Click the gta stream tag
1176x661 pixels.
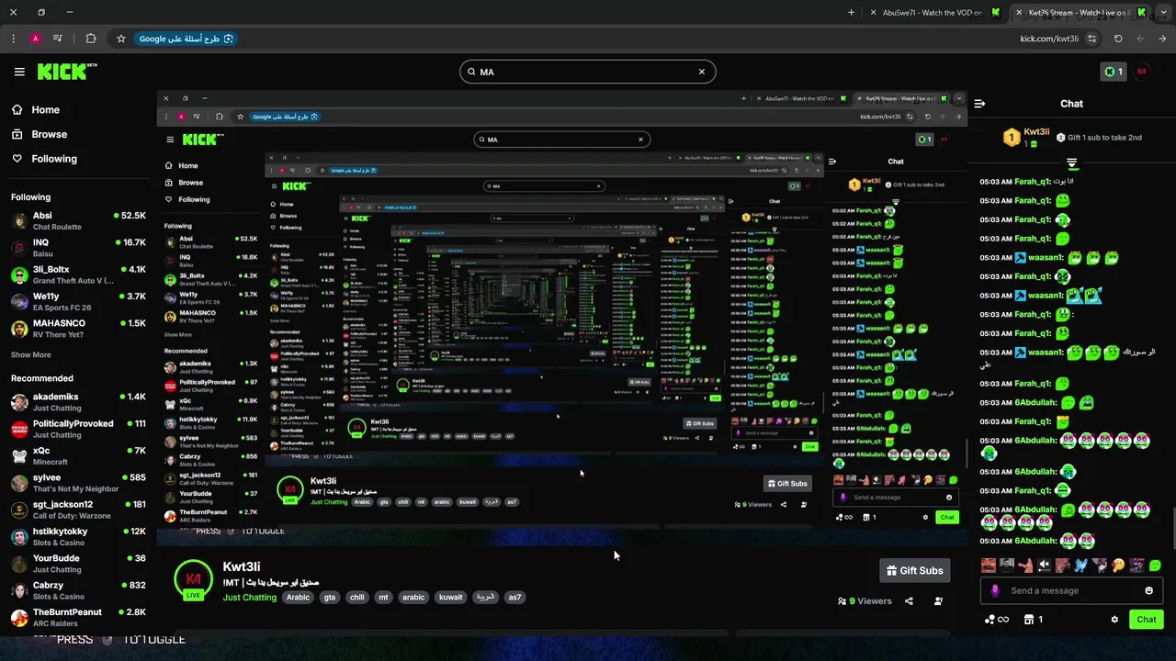pyautogui.click(x=330, y=597)
